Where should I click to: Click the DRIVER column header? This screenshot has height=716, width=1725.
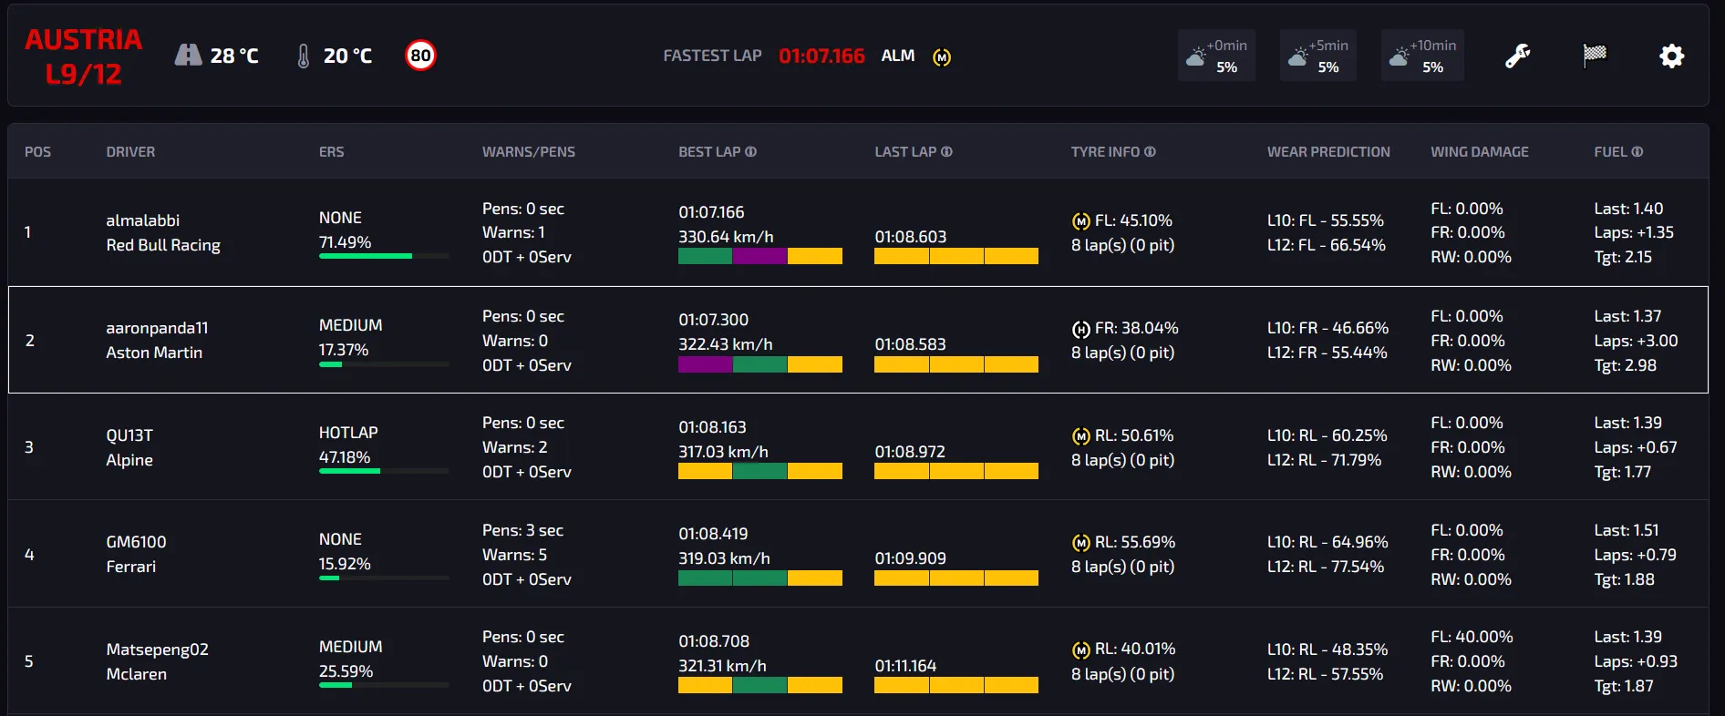130,152
